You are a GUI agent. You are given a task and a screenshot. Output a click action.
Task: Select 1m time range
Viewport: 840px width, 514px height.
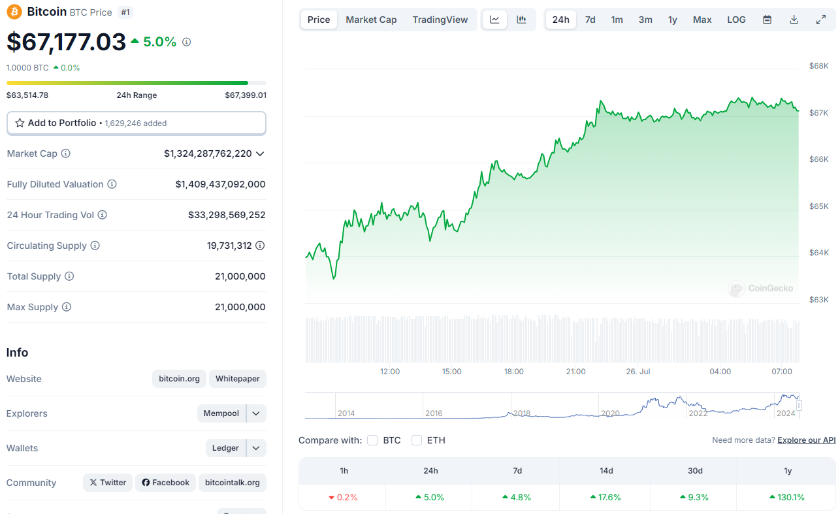pos(617,20)
